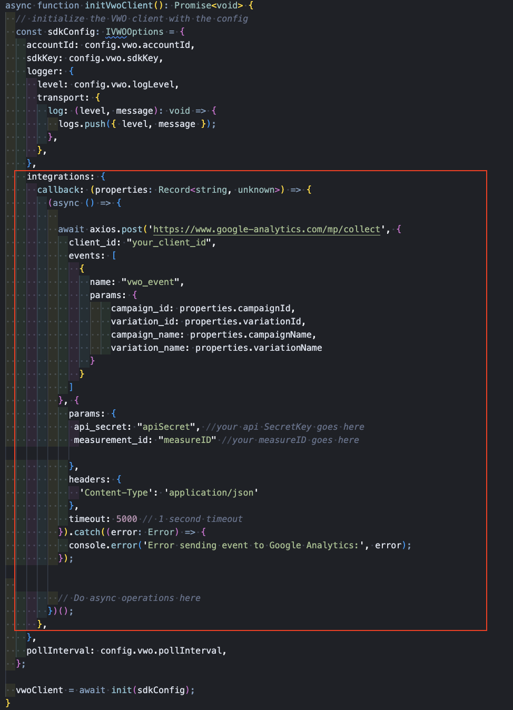Click the 'logger:' property key
This screenshot has height=710, width=513.
[45, 71]
